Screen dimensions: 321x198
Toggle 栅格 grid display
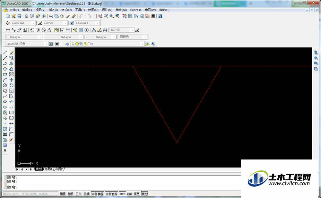(x=71, y=194)
